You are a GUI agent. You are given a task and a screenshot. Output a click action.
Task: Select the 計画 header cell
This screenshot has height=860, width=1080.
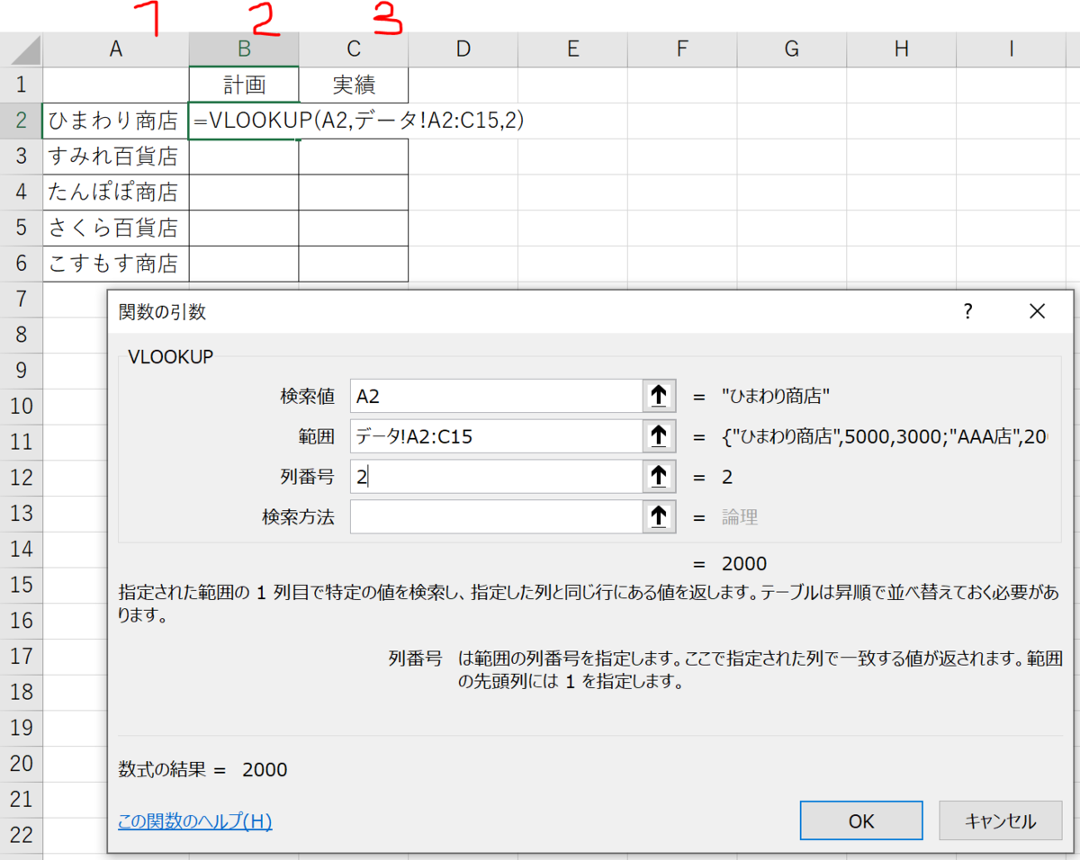[243, 85]
